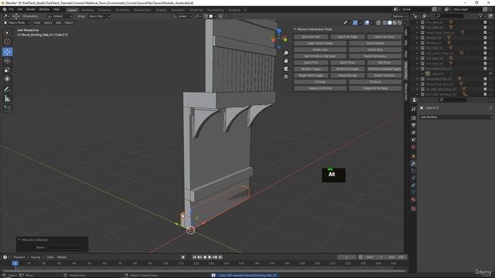Open the Texture properties checker tab

pyautogui.click(x=413, y=208)
